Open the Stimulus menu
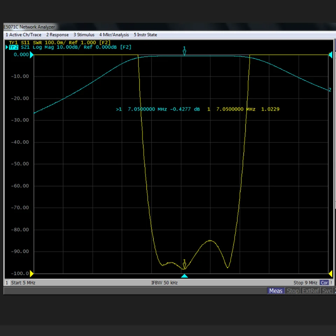 coord(84,35)
